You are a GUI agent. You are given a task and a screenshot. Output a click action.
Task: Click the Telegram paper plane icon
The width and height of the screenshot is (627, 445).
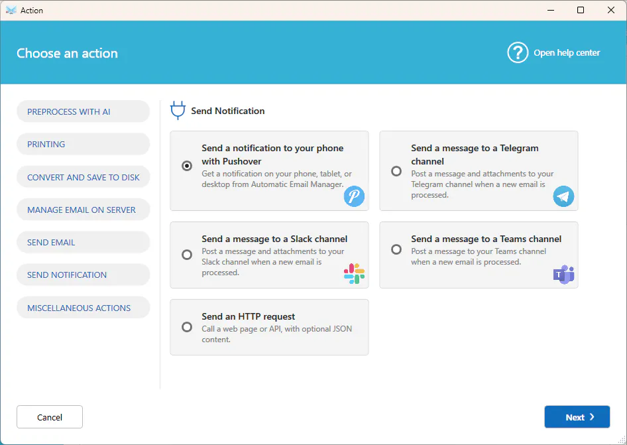point(563,196)
